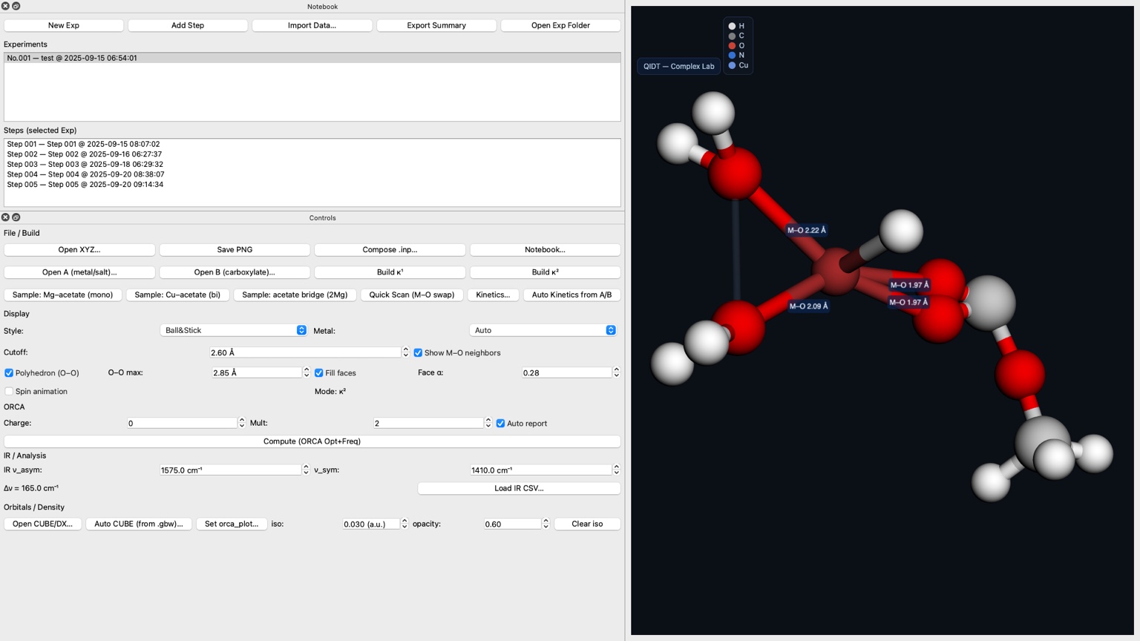Close the Notebook panel with its X icon
Screen dimensions: 1140x641
5,6
